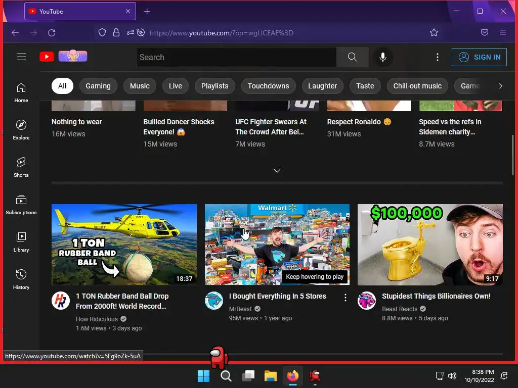The height and width of the screenshot is (388, 518).
Task: Select the Gaming filter chip
Action: pyautogui.click(x=98, y=86)
